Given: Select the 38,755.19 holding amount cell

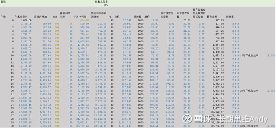Looking at the screenshot, I should (218, 126).
